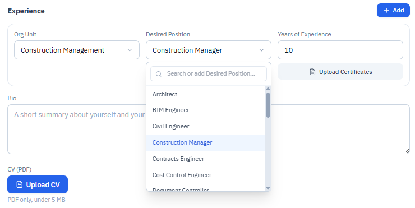This screenshot has height=208, width=415.
Task: Click the scrollbar down arrow in dropdown list
Action: (268, 188)
